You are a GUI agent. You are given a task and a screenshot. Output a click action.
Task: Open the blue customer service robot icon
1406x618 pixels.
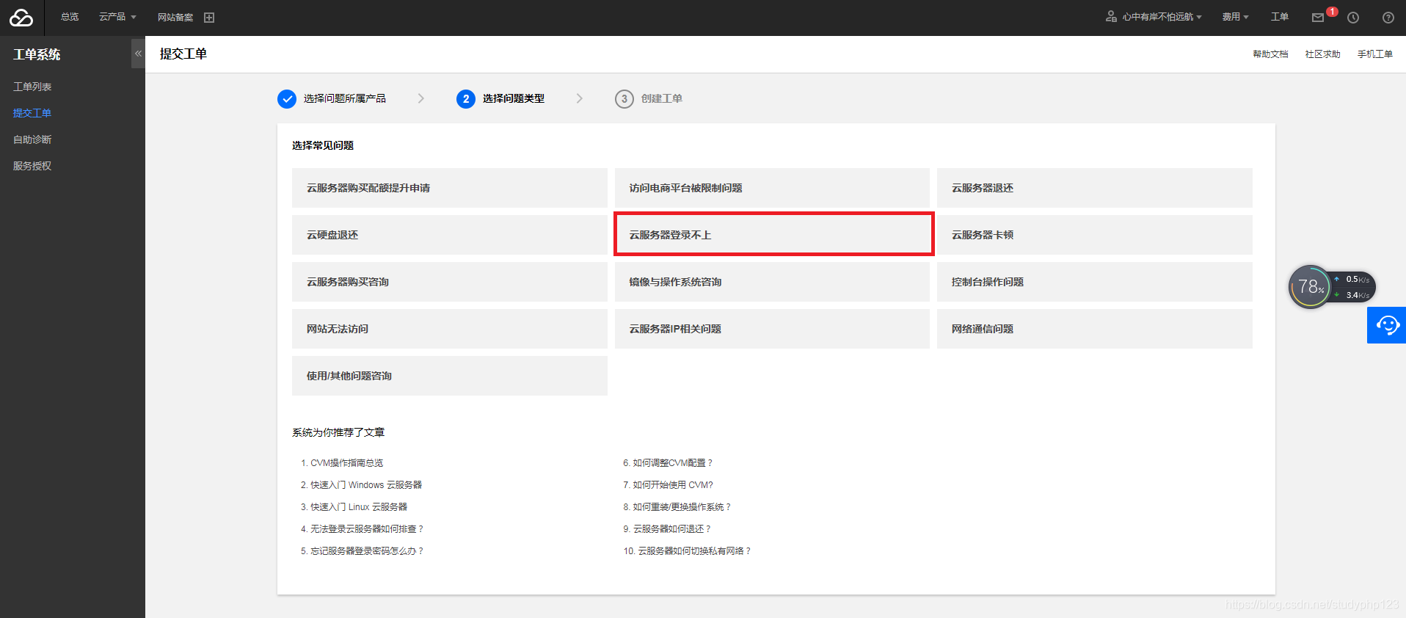click(x=1387, y=325)
